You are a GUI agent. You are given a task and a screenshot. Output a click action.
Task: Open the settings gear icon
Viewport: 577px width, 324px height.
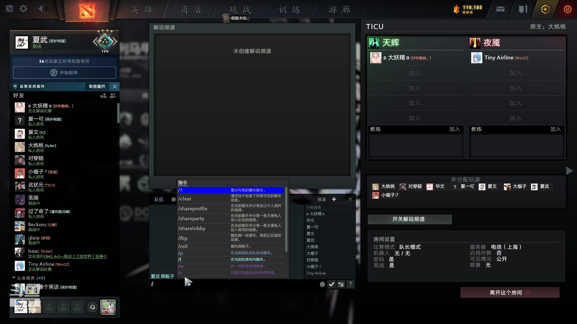point(23,8)
